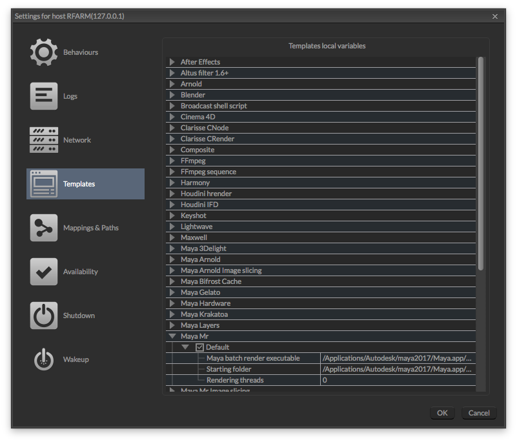Image resolution: width=517 pixels, height=442 pixels.
Task: Expand the Harmony template
Action: click(172, 183)
